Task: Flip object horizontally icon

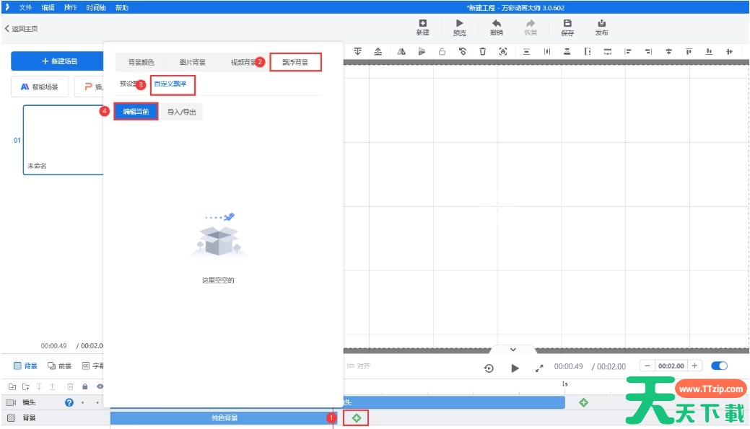Action: [401, 51]
